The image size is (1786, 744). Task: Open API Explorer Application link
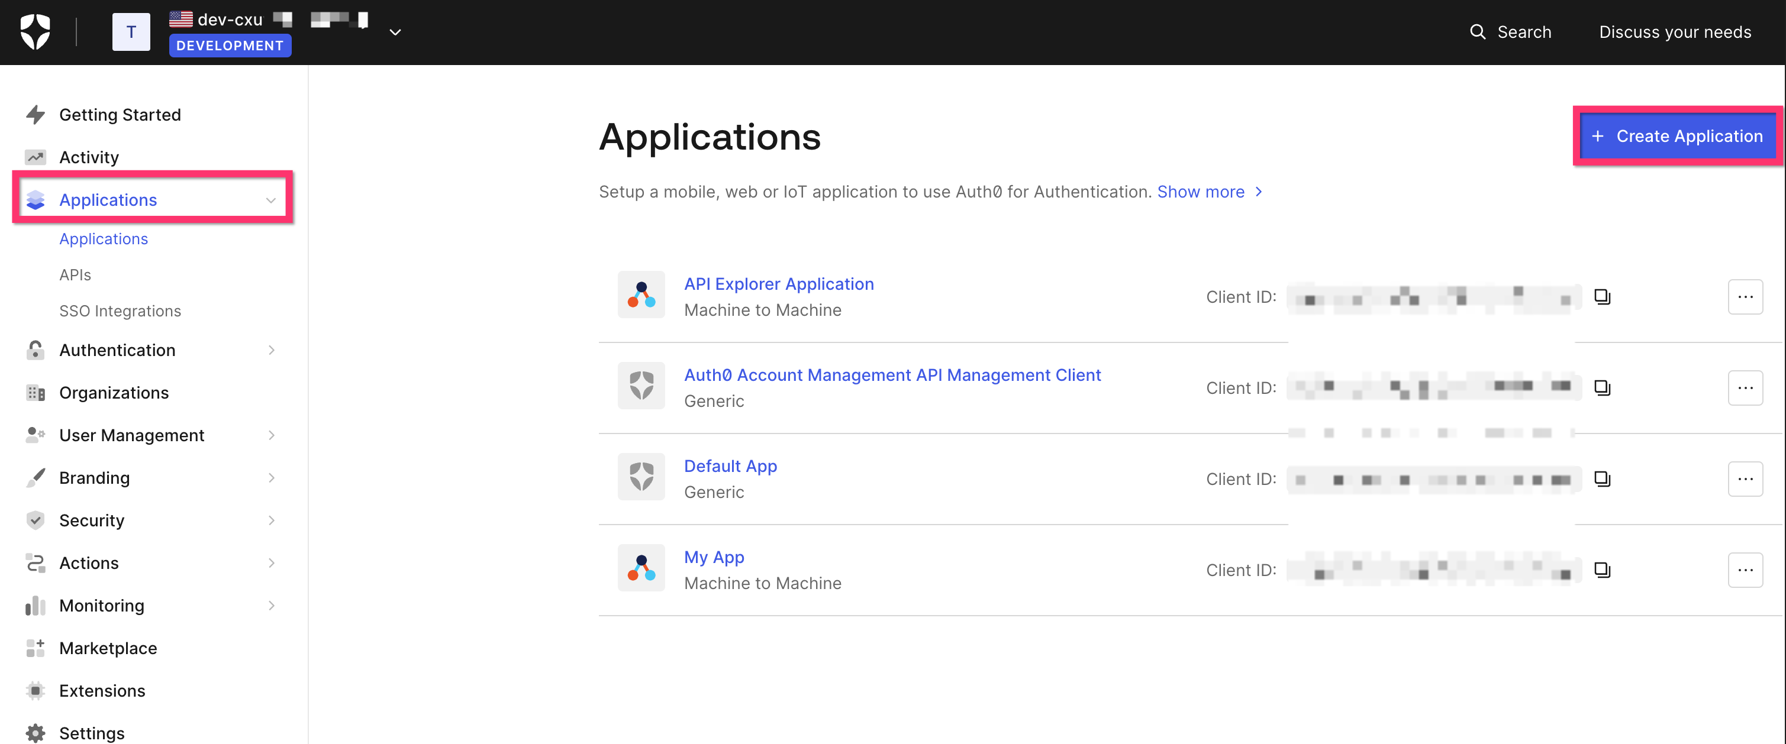click(x=779, y=284)
